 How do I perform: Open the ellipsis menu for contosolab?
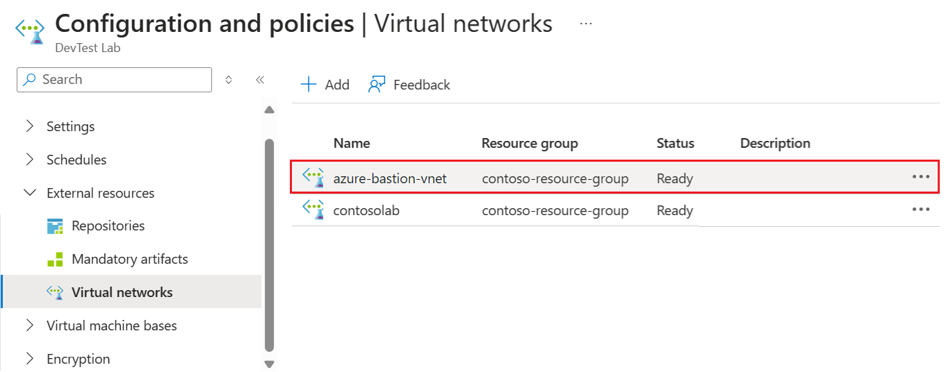click(921, 209)
